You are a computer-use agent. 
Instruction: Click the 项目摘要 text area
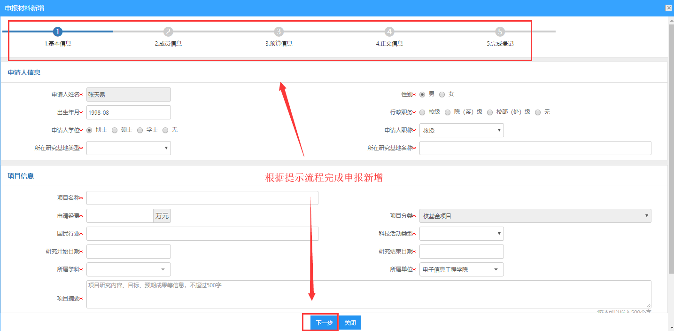pos(368,294)
